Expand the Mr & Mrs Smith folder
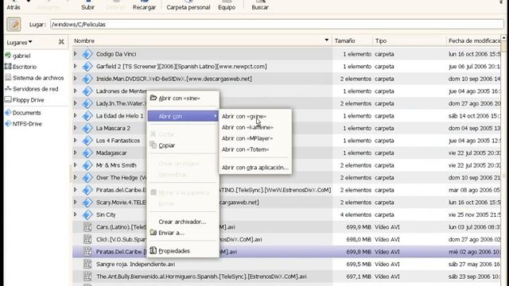This screenshot has width=509, height=286. (76, 165)
